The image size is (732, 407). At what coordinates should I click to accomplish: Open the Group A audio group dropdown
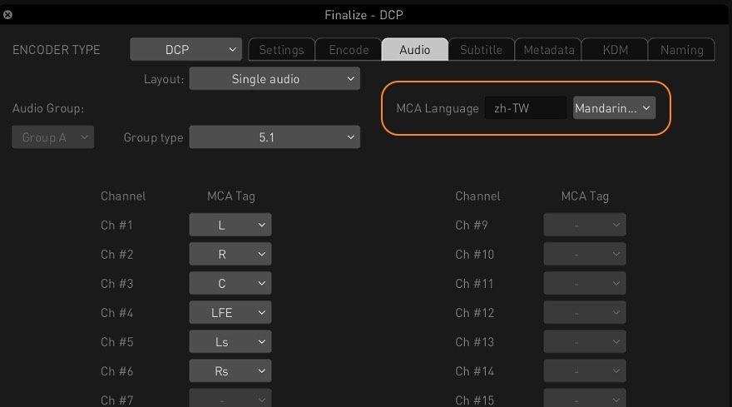(x=52, y=136)
